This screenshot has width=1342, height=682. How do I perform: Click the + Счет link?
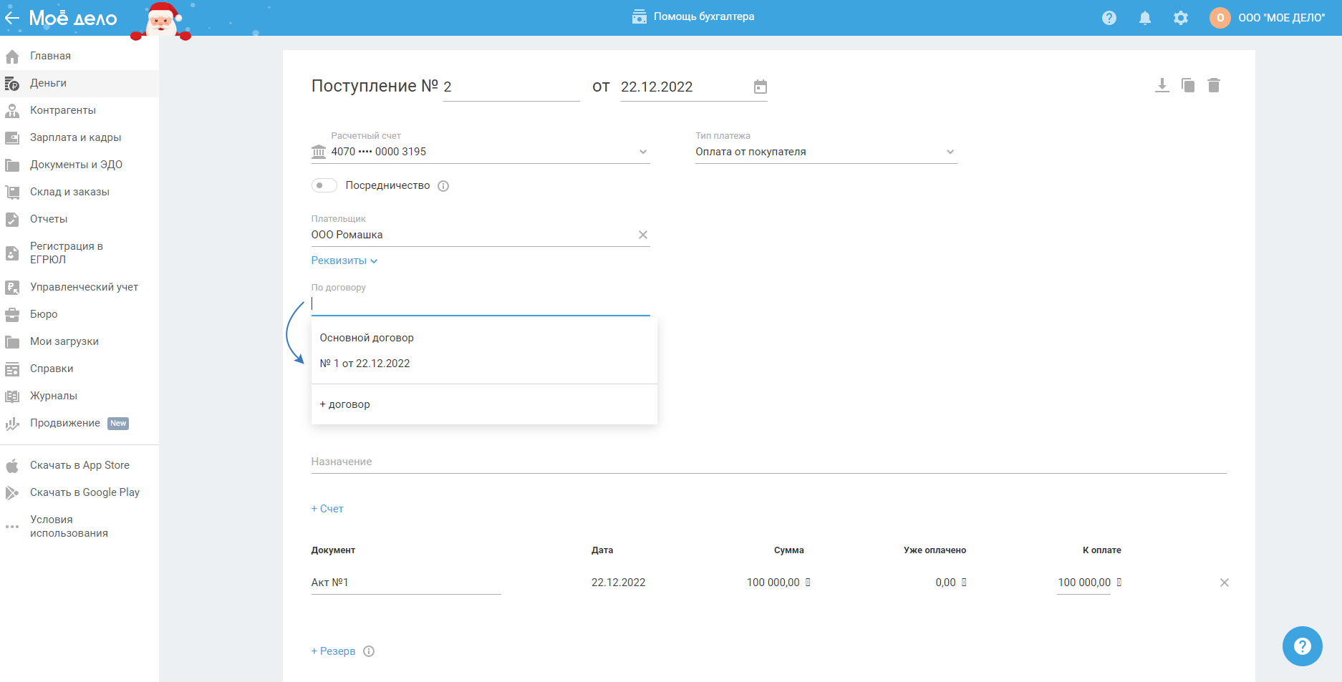327,509
